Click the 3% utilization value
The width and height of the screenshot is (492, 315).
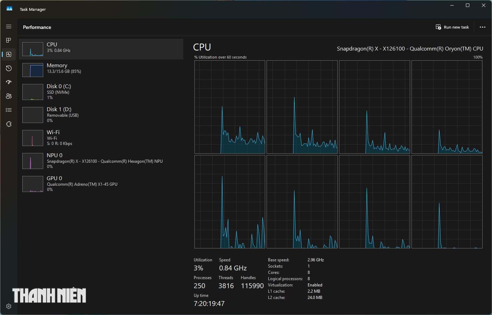198,268
